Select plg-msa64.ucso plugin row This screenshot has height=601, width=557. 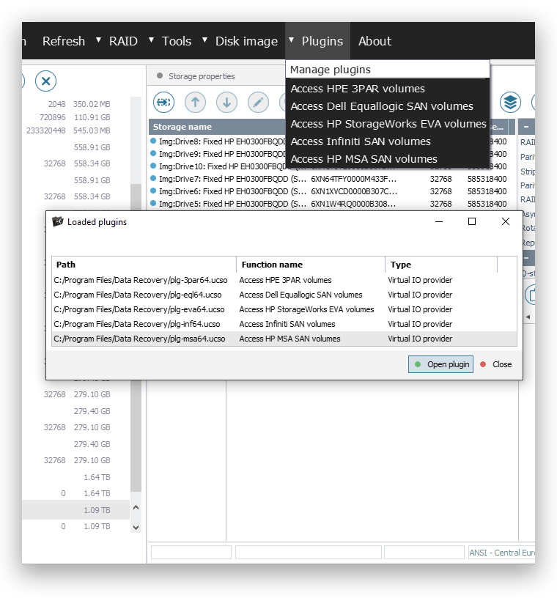coord(284,339)
